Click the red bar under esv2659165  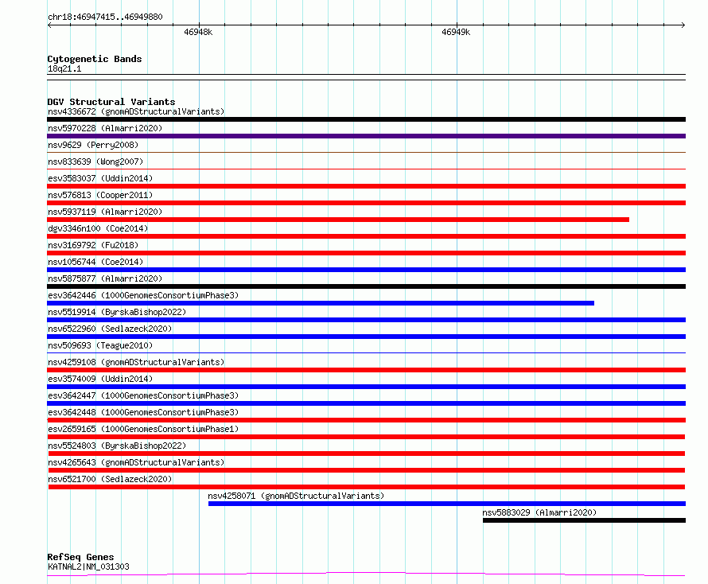tap(366, 437)
